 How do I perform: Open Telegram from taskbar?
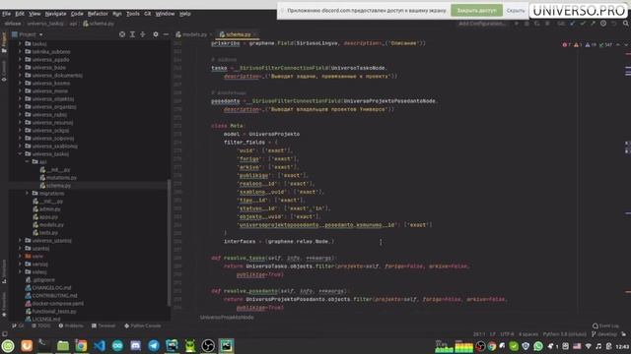tap(154, 345)
